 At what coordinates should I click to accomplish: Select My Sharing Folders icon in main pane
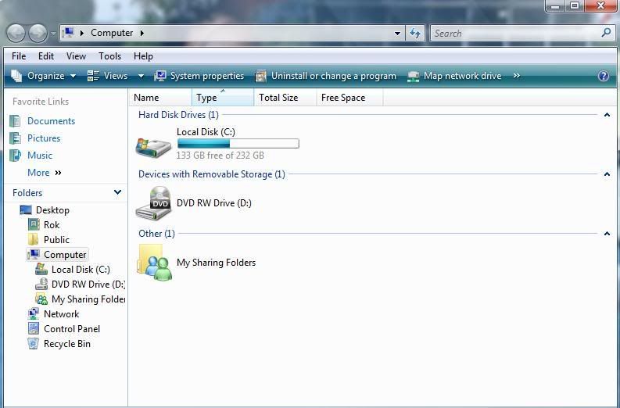point(155,263)
